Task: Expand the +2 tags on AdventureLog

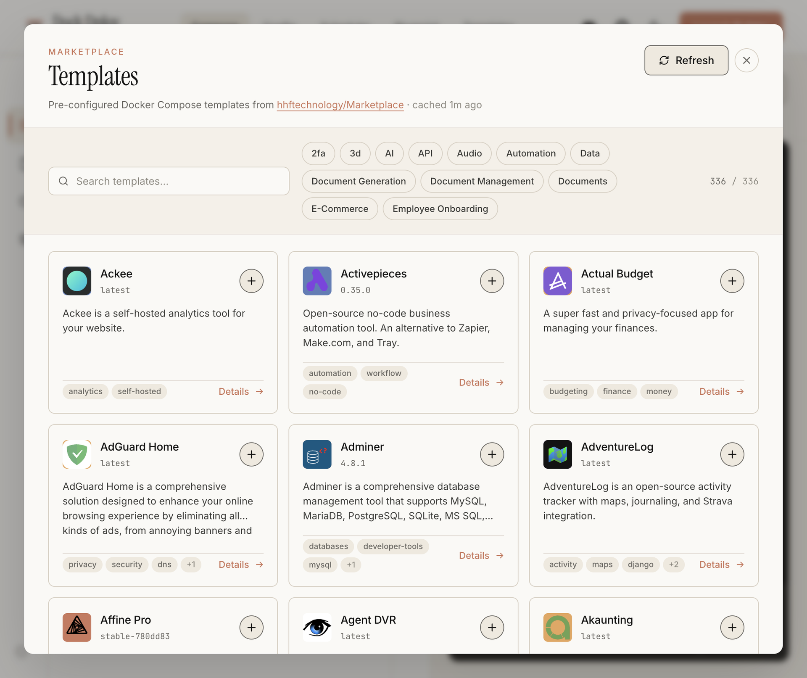Action: coord(674,565)
